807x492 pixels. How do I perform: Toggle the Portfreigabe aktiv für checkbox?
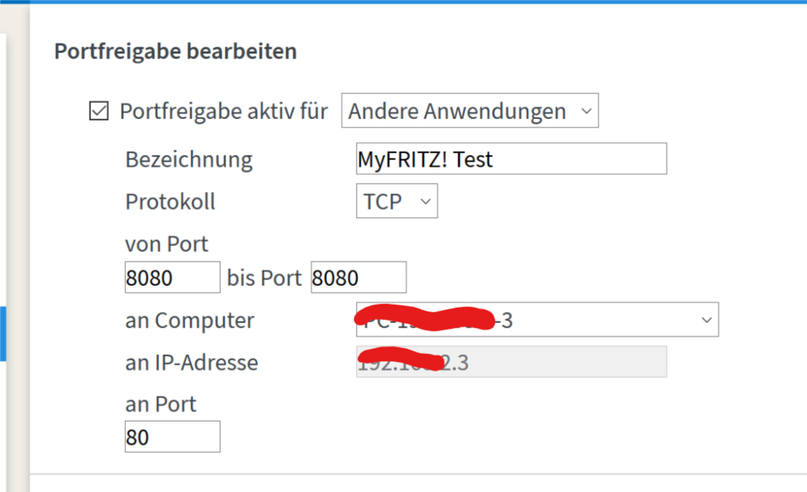point(99,111)
